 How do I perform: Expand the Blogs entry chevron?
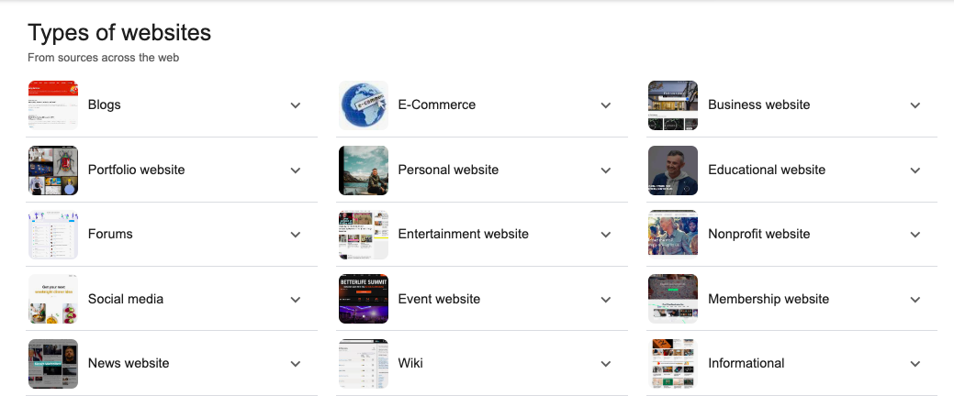pos(296,105)
